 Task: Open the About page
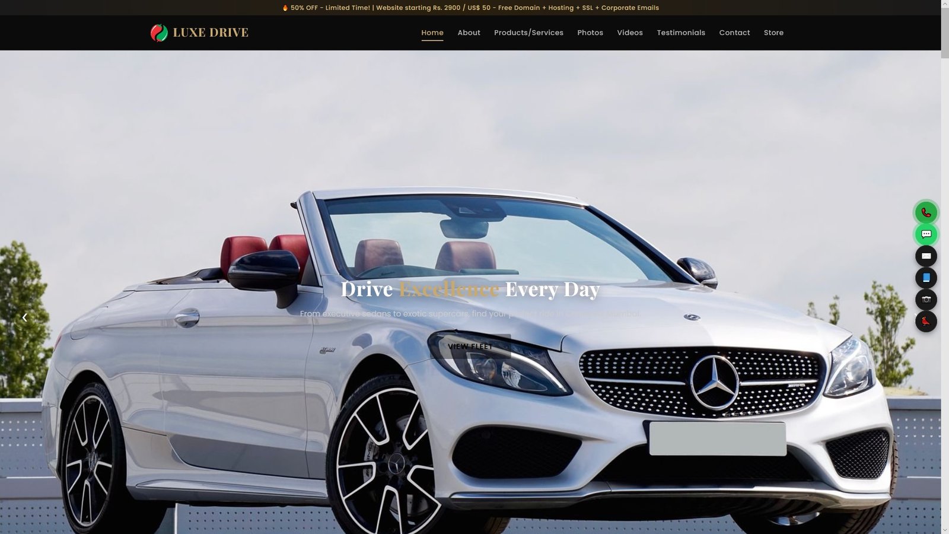pyautogui.click(x=469, y=33)
